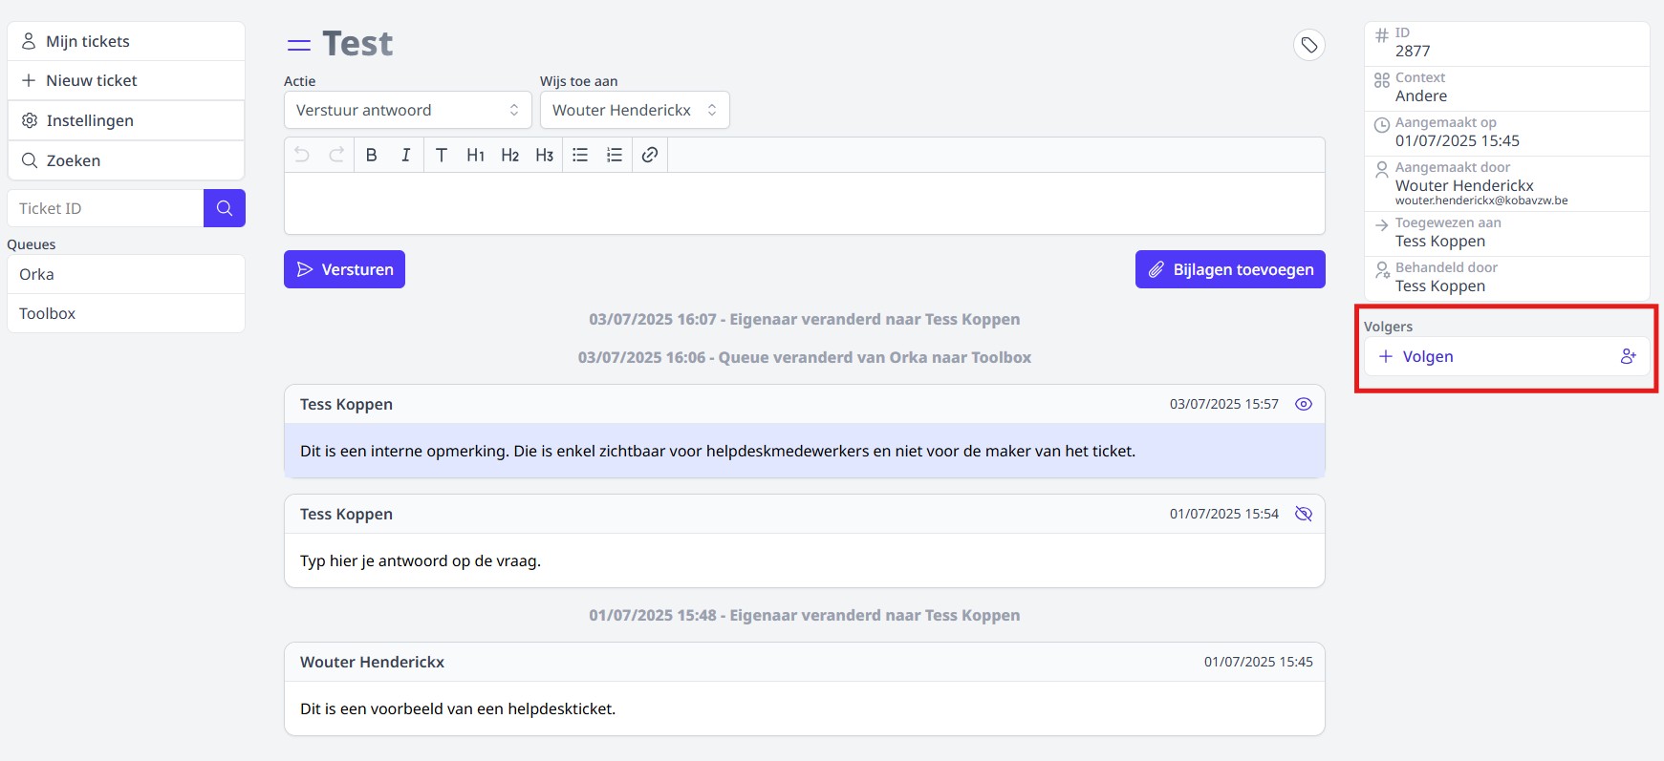Click the Bold formatting icon
Viewport: 1664px width, 761px height.
[x=372, y=155]
